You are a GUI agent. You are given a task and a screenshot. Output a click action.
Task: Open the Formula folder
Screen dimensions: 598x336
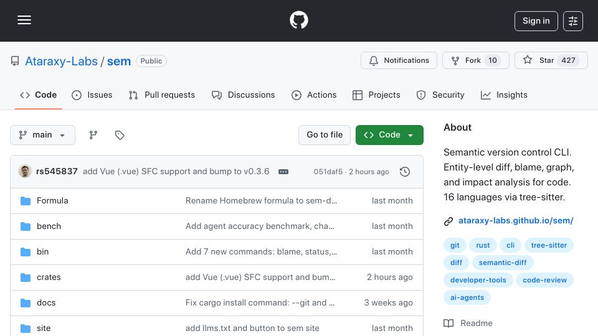pos(52,201)
